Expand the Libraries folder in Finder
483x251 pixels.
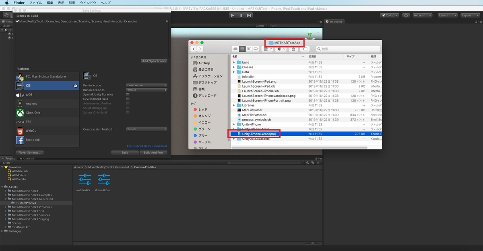click(x=234, y=106)
